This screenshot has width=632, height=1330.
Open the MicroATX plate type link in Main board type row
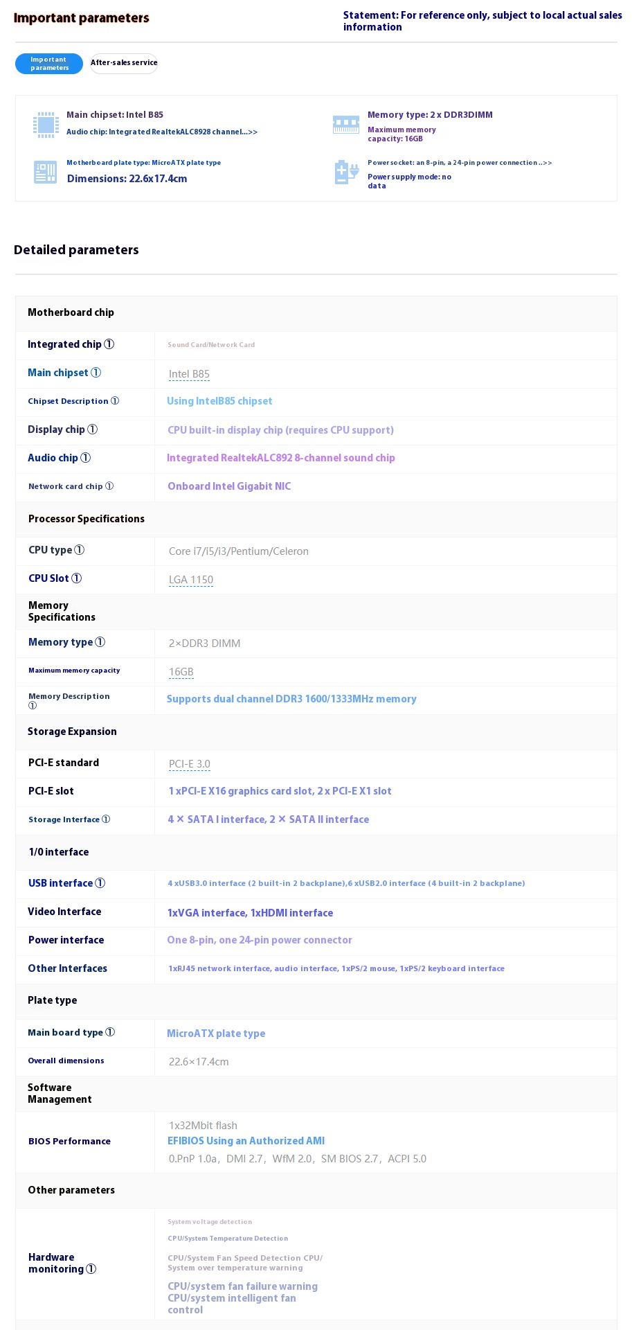[x=216, y=1034]
